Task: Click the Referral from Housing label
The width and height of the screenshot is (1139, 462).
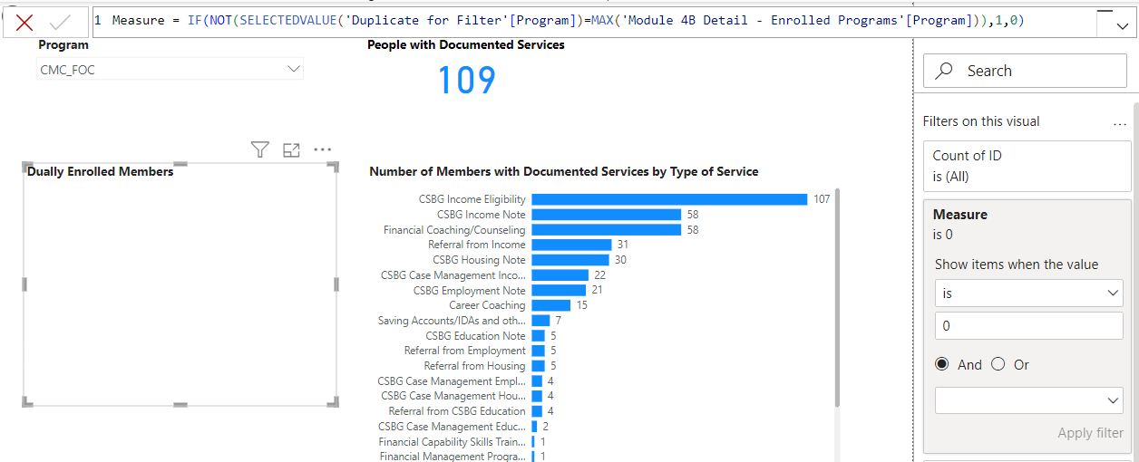Action: (474, 366)
